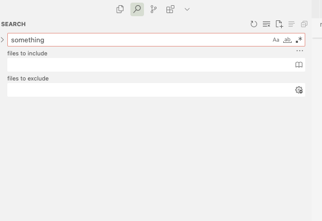
Task: Open the Extensions view icon
Action: click(170, 9)
